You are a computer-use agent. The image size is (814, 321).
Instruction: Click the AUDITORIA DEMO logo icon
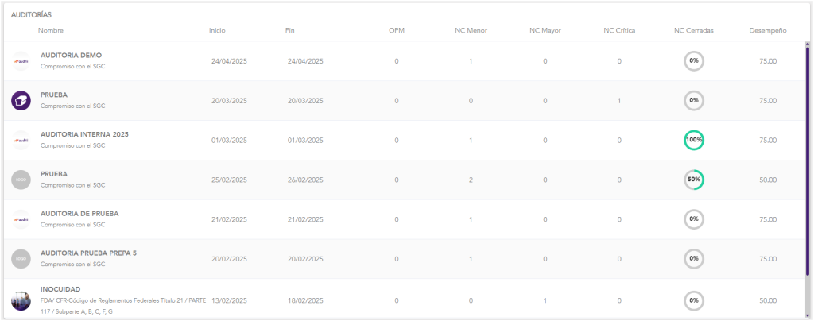(x=21, y=60)
